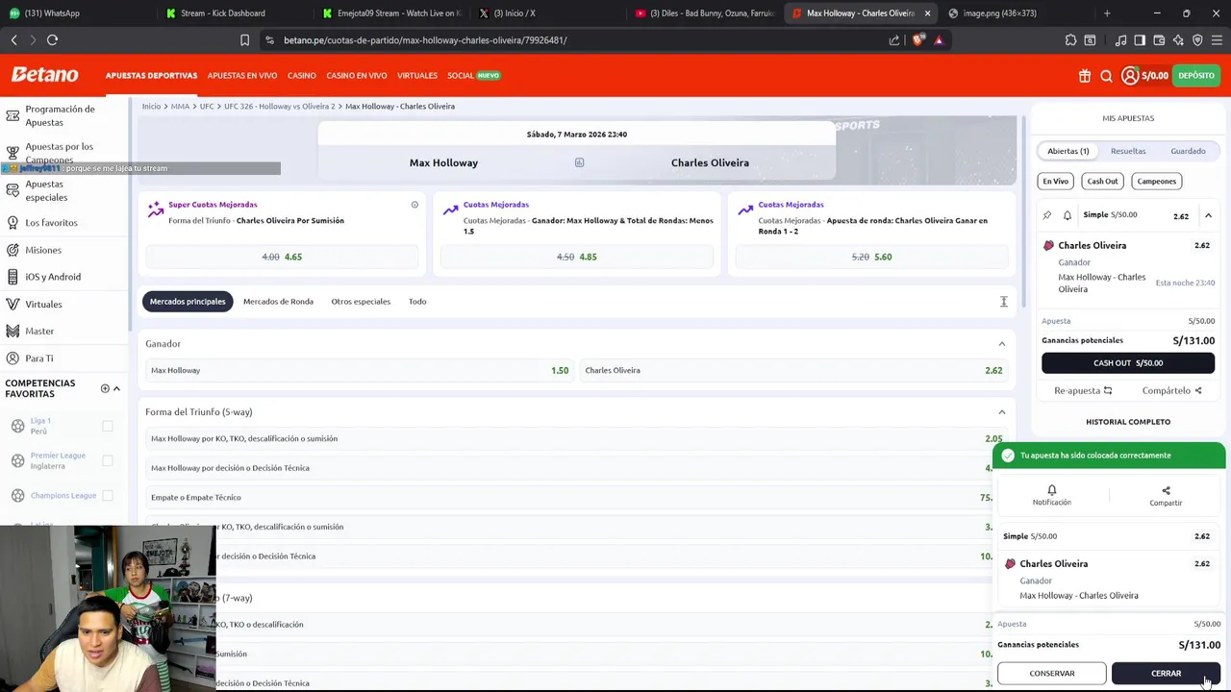The image size is (1231, 692).
Task: Filter open bets by En Vivo
Action: tap(1055, 181)
